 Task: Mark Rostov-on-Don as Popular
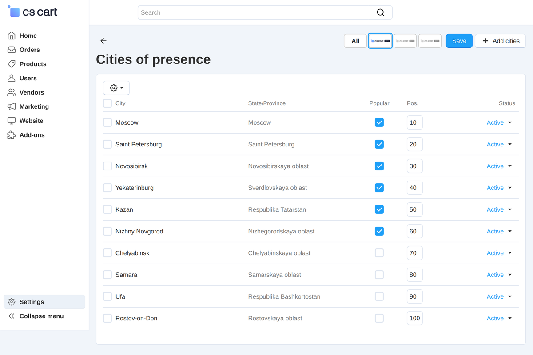click(379, 318)
